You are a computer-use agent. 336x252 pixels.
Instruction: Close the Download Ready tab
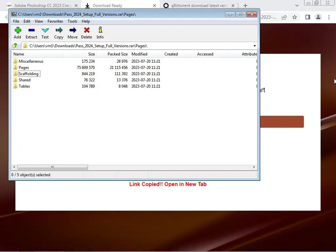click(x=155, y=6)
